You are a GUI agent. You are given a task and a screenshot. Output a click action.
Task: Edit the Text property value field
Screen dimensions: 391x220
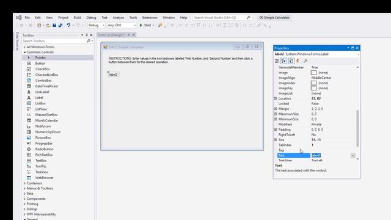point(331,155)
